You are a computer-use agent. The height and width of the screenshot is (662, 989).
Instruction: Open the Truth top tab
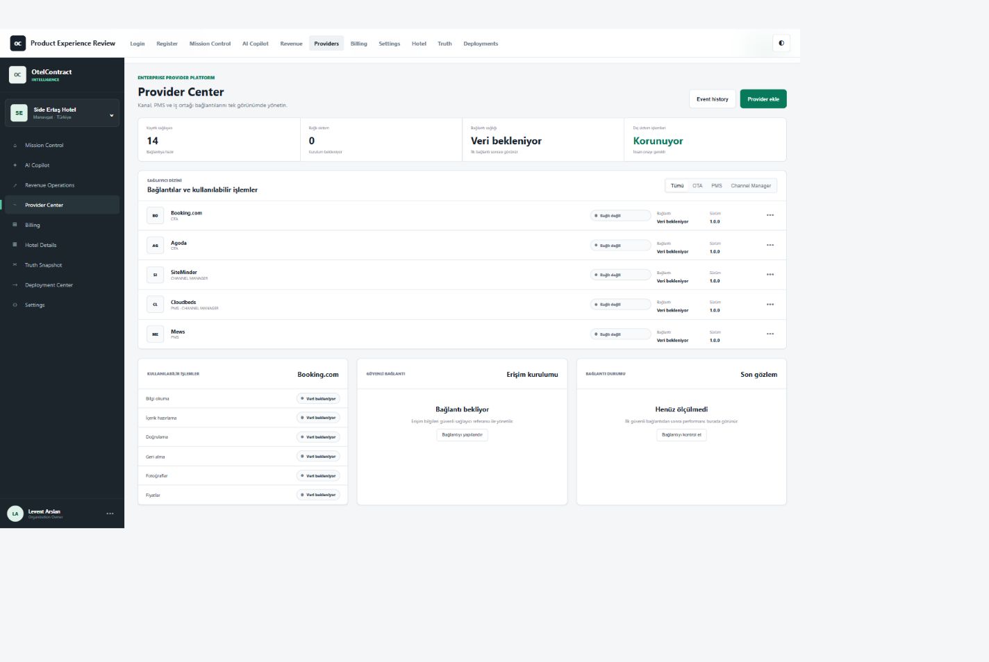pos(444,44)
